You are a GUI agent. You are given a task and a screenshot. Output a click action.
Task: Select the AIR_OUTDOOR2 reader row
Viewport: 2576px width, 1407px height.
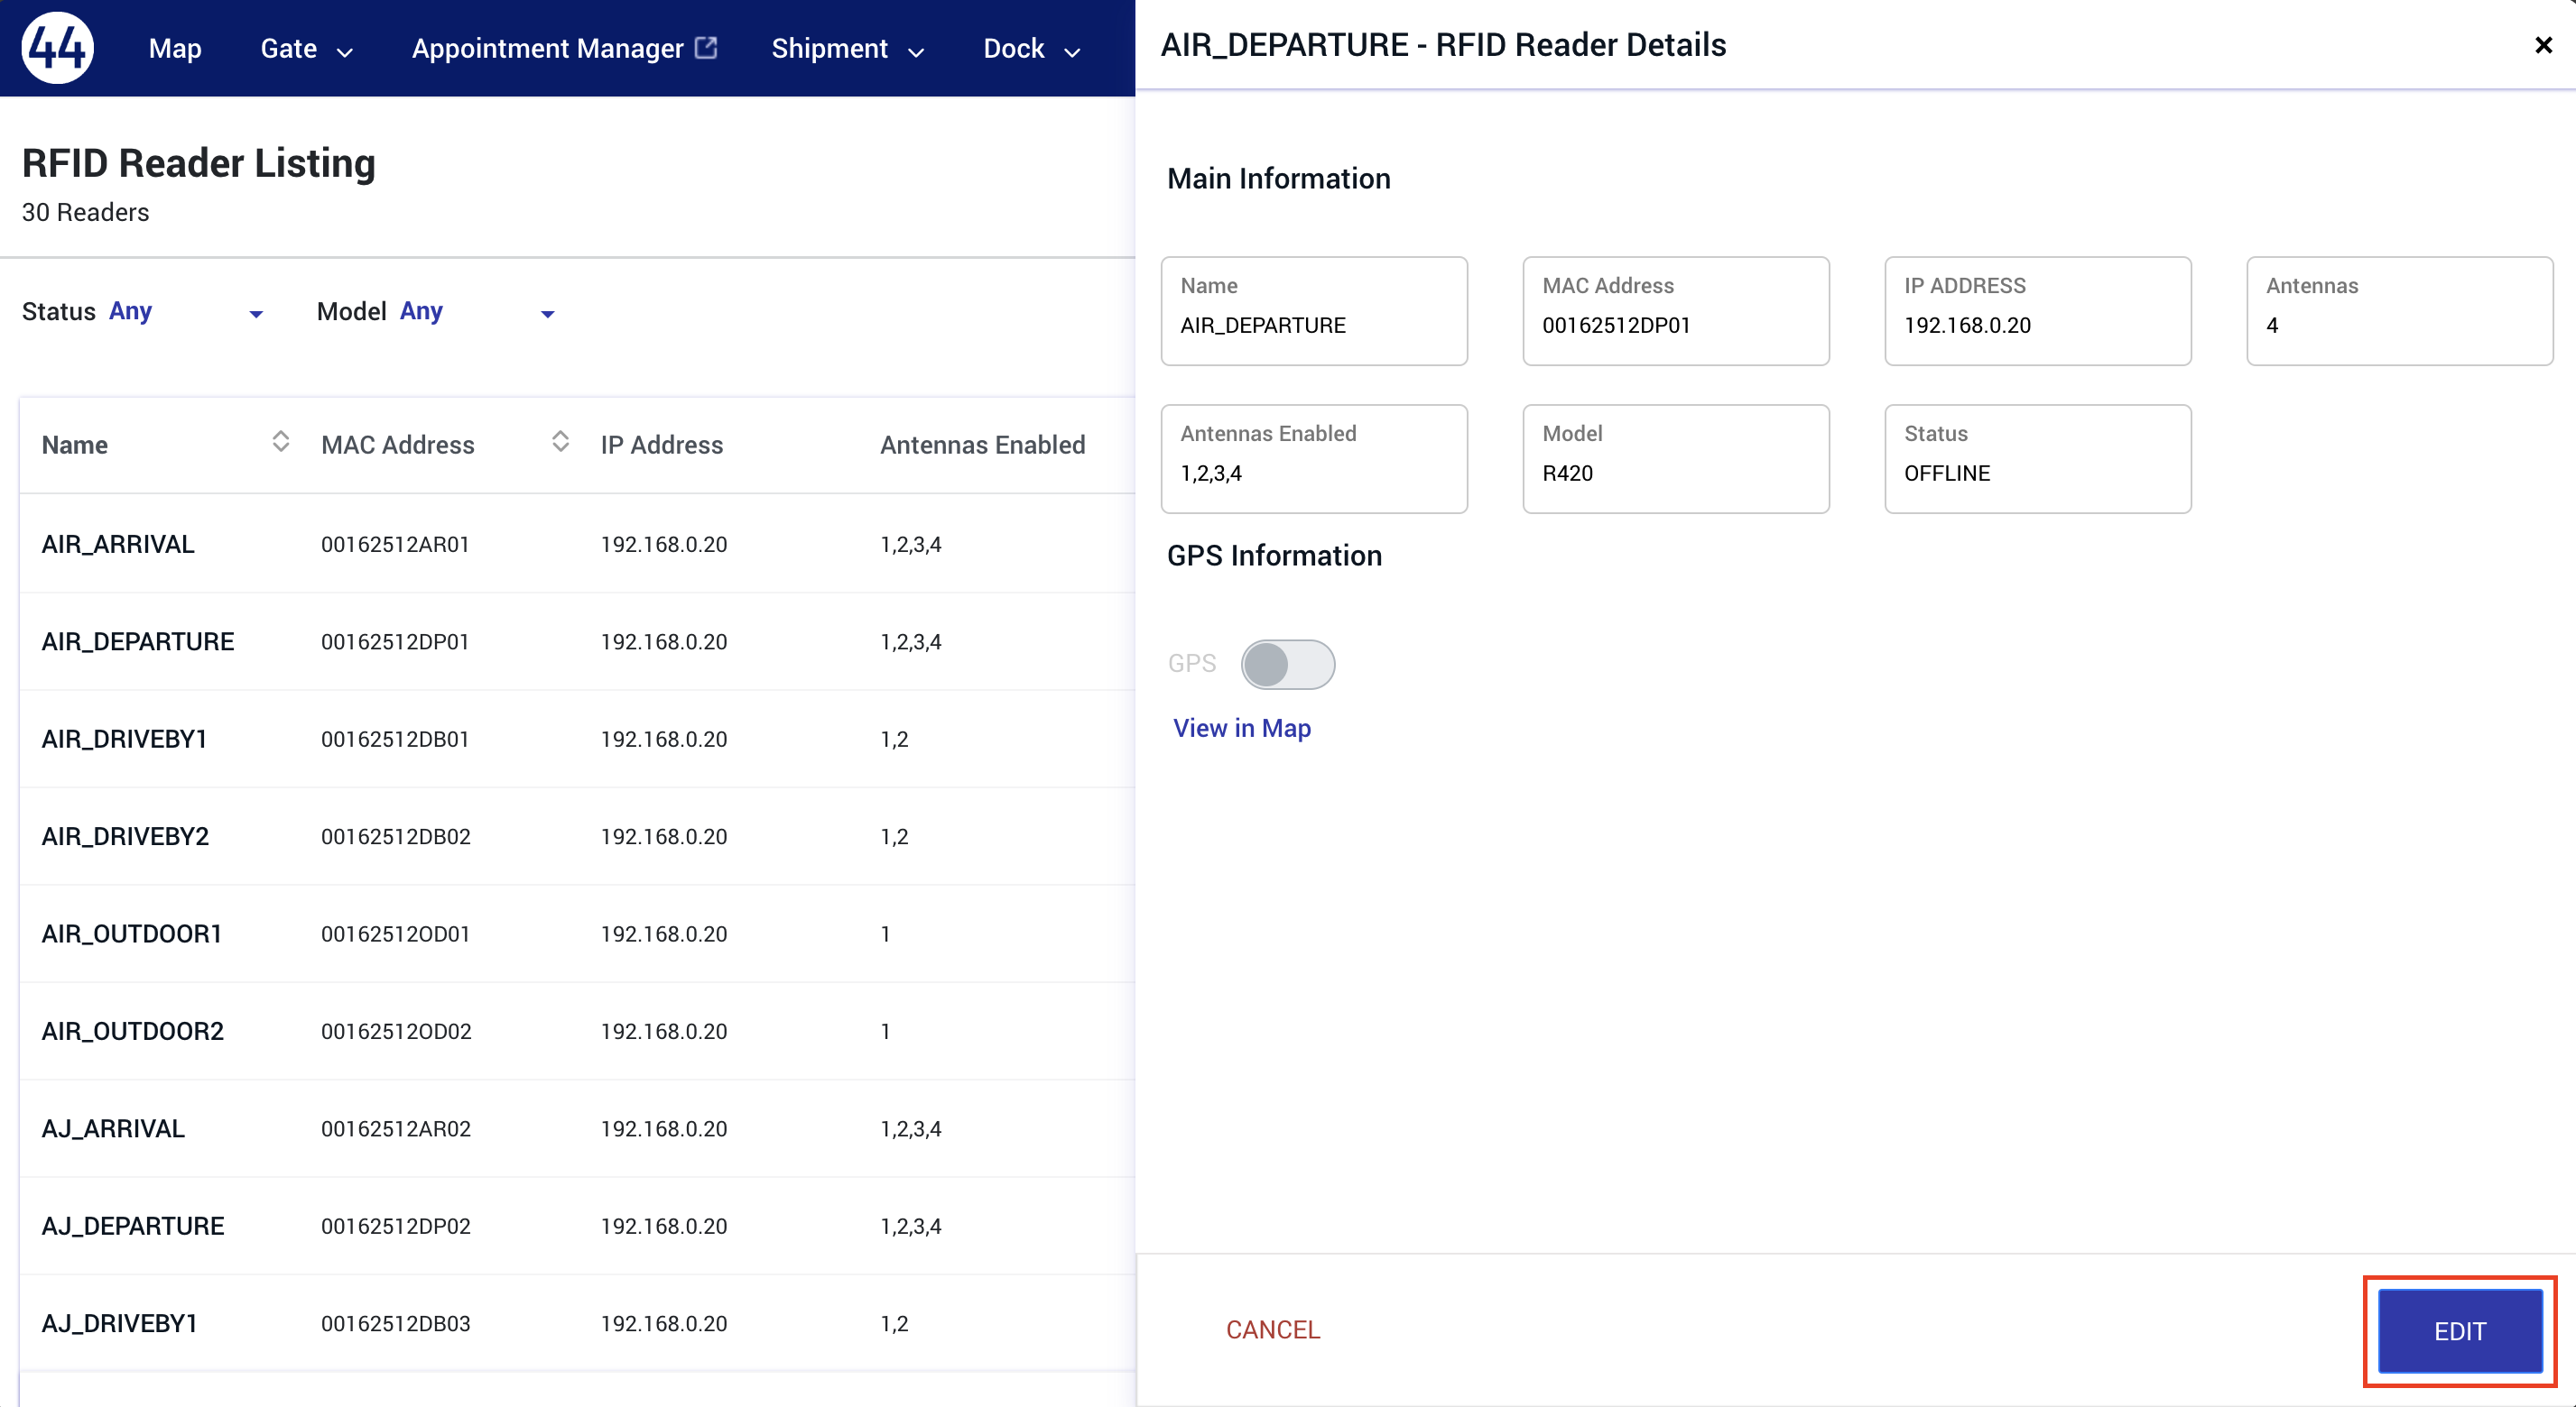click(x=578, y=1030)
